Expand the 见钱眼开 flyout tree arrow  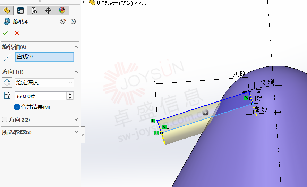pos(84,3)
